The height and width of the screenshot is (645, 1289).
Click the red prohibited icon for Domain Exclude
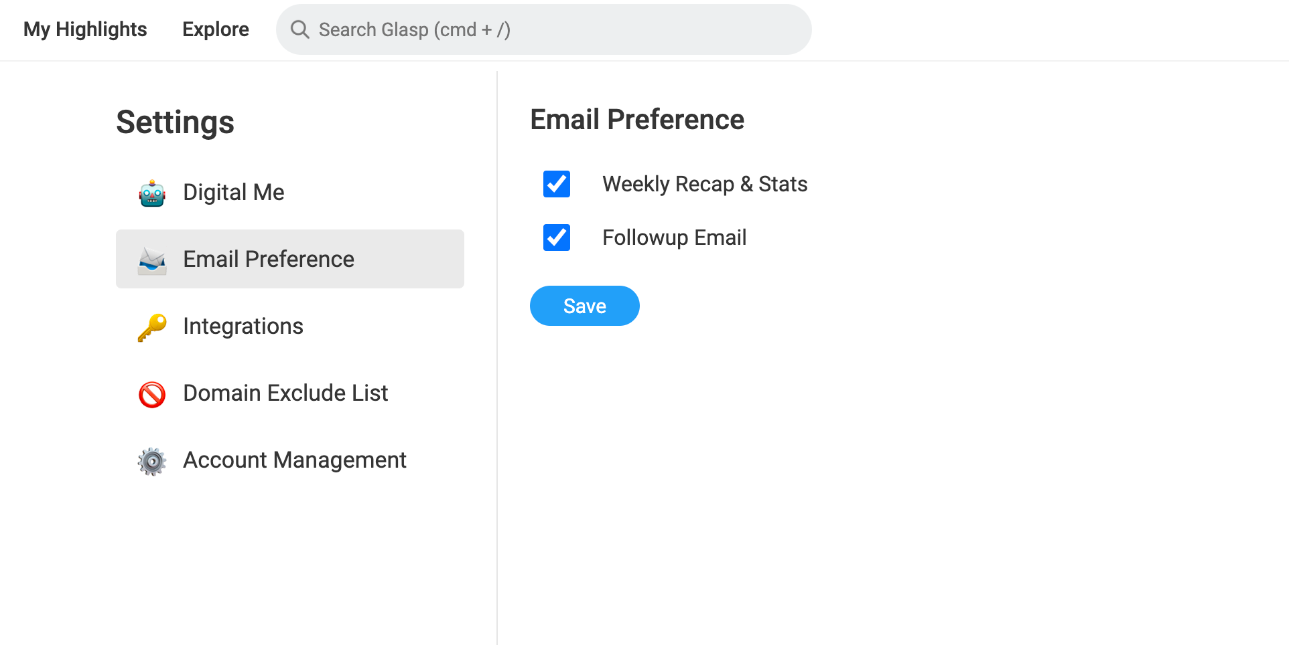tap(152, 394)
